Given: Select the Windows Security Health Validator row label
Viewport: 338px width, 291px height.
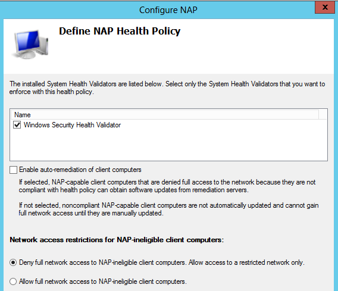Looking at the screenshot, I should pyautogui.click(x=72, y=125).
